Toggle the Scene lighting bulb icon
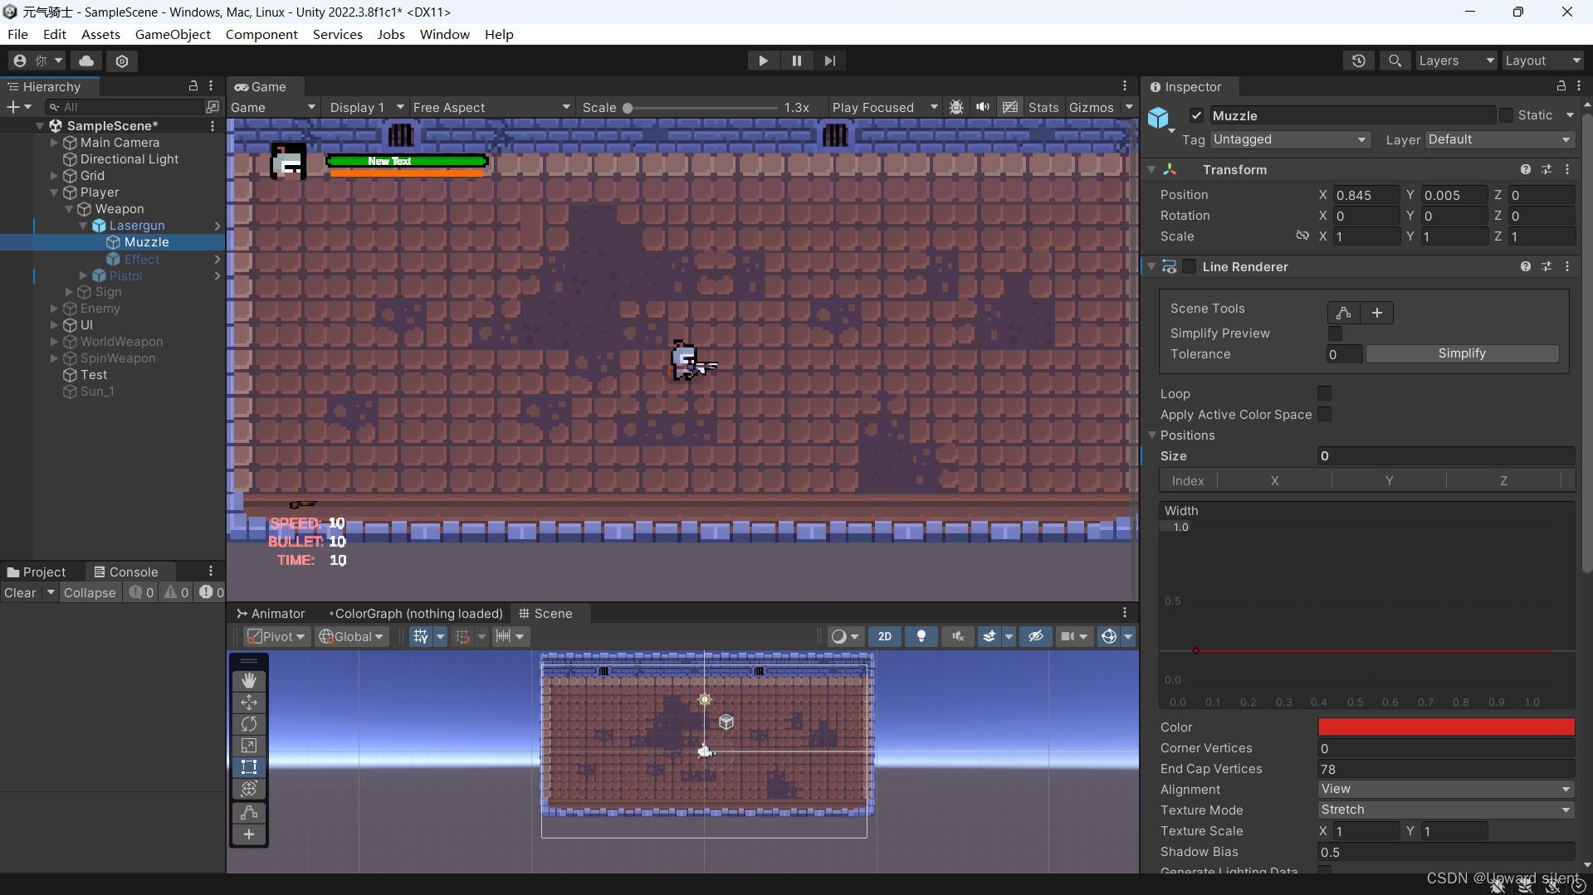 point(921,636)
